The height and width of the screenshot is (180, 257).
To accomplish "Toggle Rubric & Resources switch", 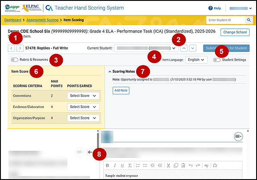I will (x=14, y=60).
